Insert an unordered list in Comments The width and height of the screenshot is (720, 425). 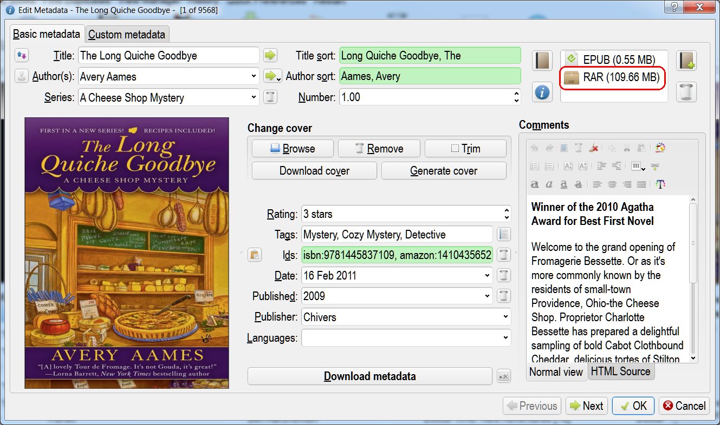point(549,166)
